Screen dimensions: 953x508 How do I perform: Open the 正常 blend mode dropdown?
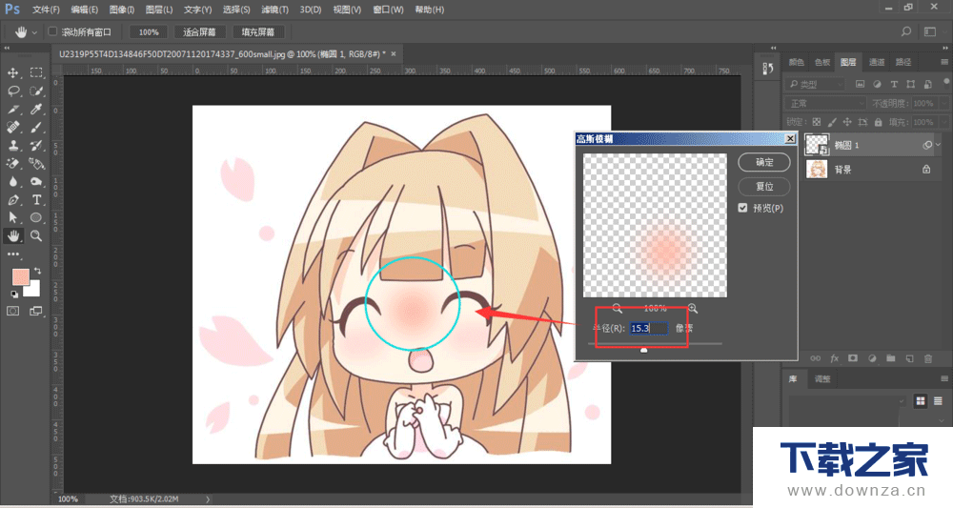point(824,103)
